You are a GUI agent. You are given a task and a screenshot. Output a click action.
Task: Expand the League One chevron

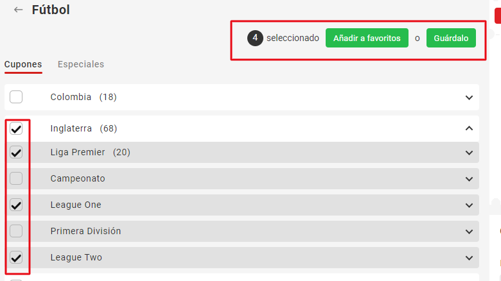(469, 205)
